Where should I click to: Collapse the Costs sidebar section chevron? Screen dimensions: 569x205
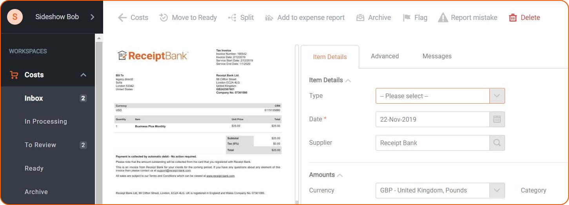83,75
